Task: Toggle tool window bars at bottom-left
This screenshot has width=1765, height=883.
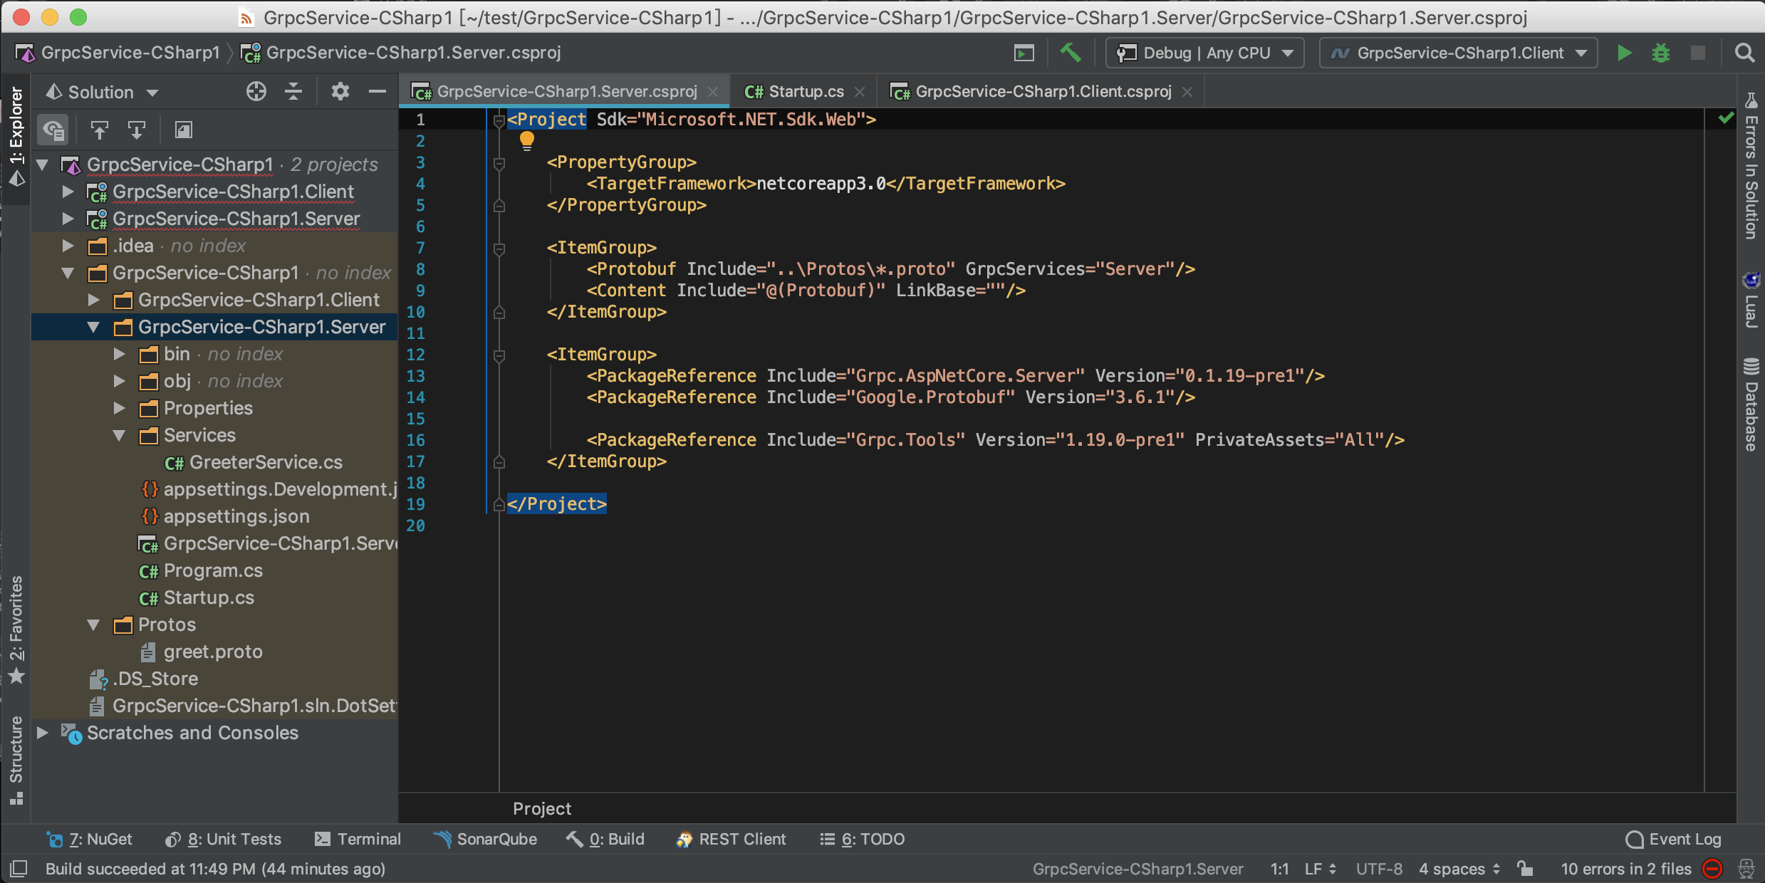Action: (x=19, y=869)
